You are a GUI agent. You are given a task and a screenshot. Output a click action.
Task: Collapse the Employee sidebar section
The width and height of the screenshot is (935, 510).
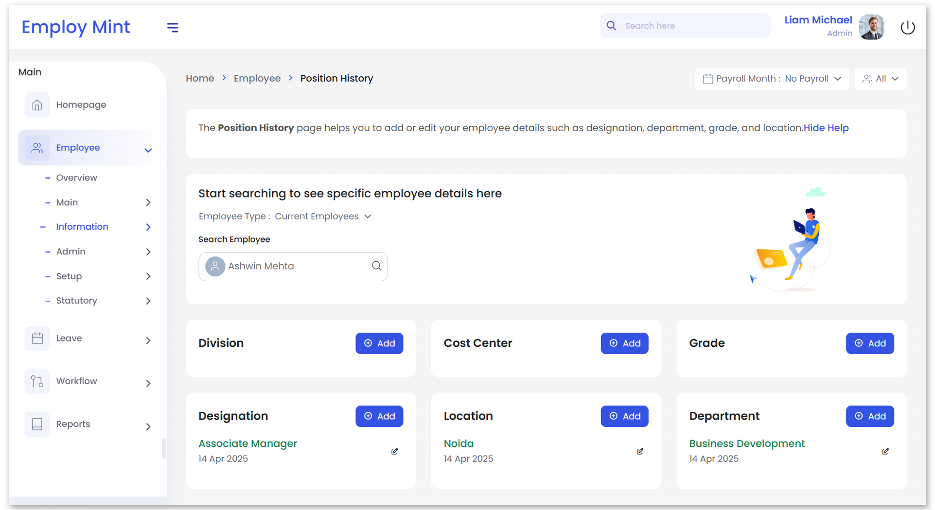[x=148, y=150]
